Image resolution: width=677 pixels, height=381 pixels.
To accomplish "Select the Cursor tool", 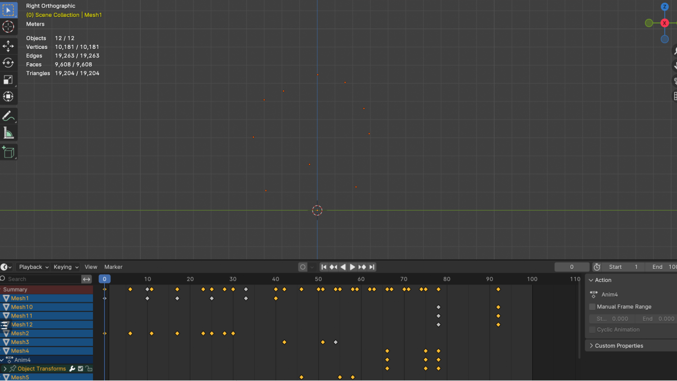I will (8, 27).
